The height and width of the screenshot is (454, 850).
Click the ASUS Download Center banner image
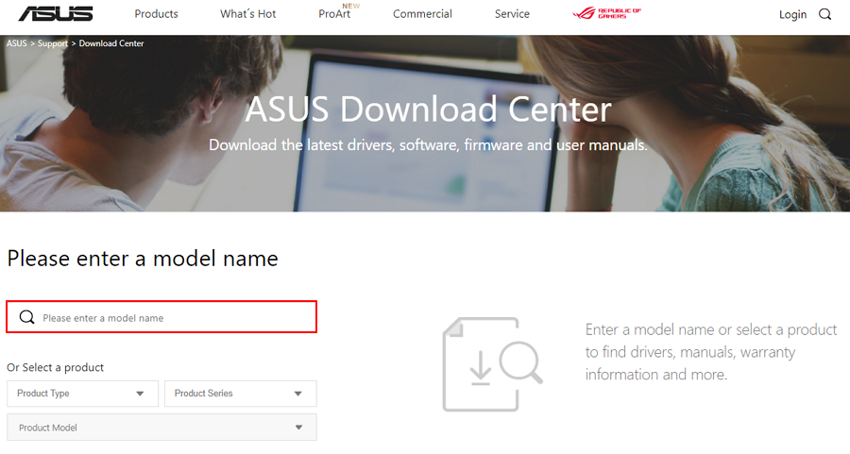pyautogui.click(x=425, y=124)
